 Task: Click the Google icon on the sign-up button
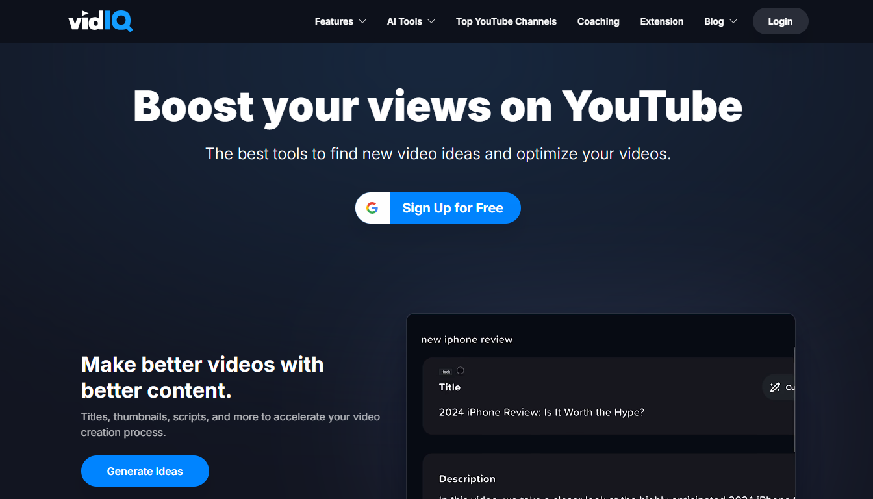372,208
